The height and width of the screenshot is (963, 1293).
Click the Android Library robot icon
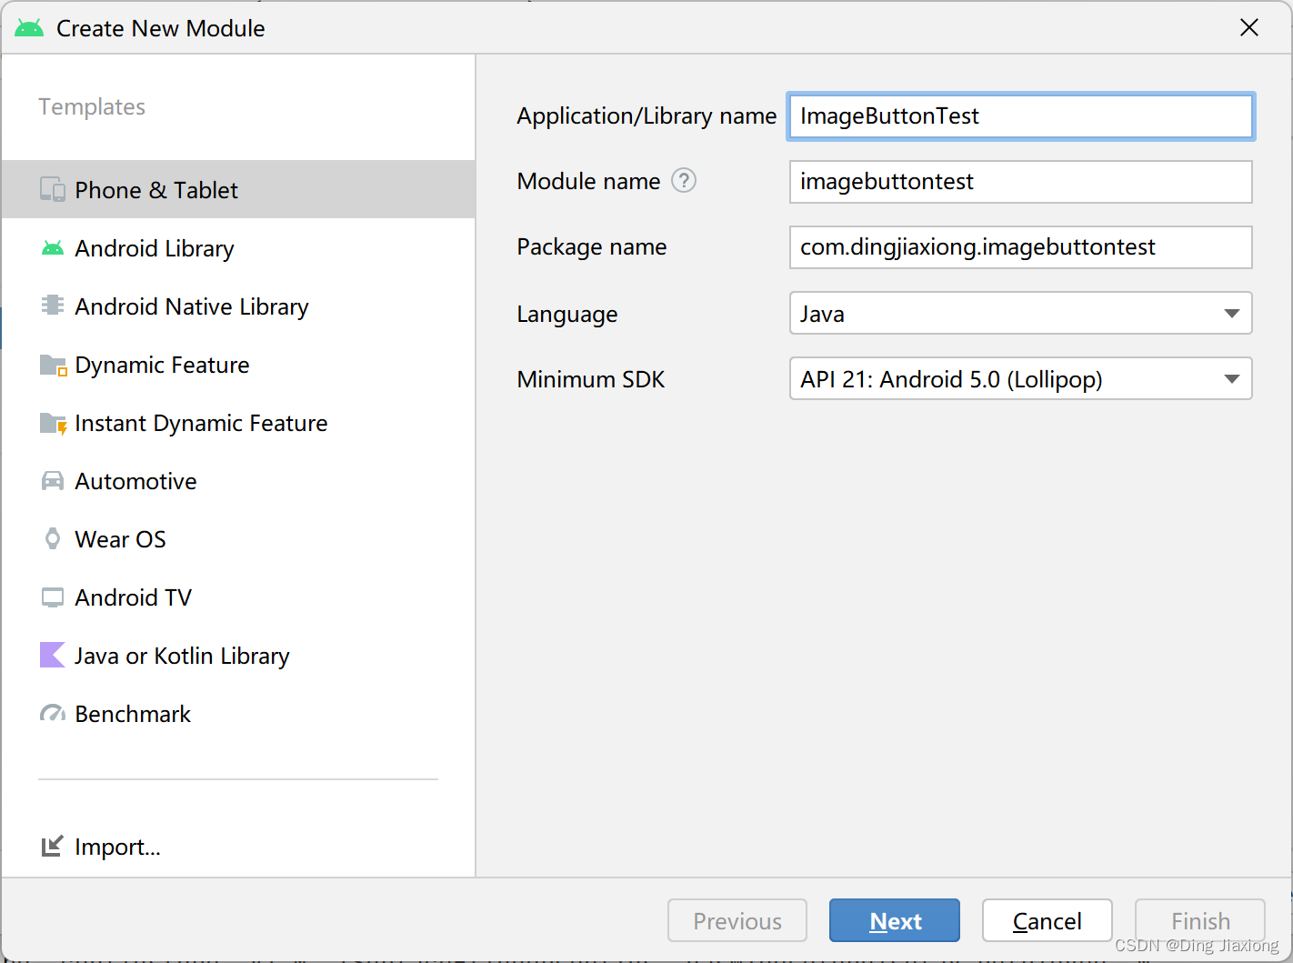click(53, 247)
